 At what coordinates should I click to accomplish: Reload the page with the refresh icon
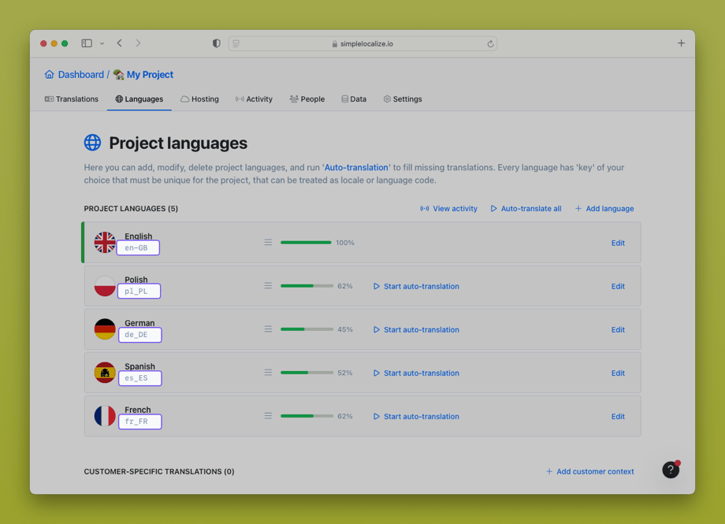pyautogui.click(x=490, y=44)
